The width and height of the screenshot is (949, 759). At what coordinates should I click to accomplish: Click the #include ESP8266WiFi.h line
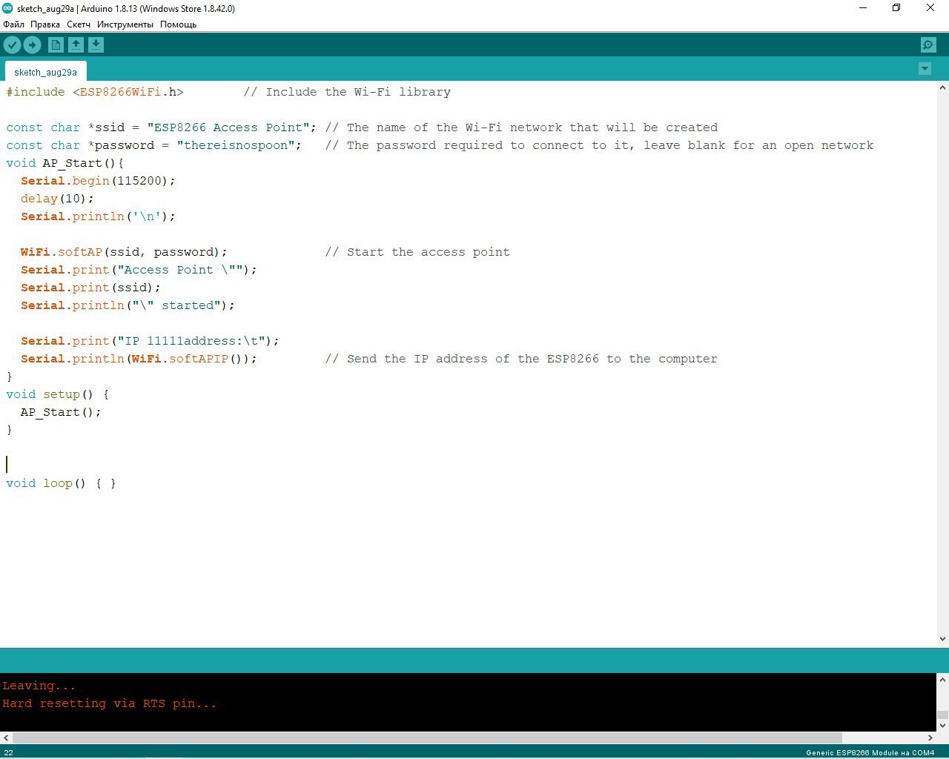pyautogui.click(x=95, y=92)
